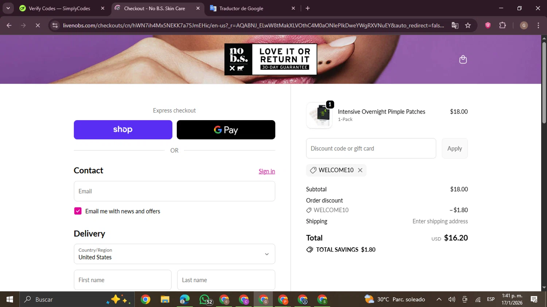Click the Intensive Overnight Pimple Patches thumbnail
Image resolution: width=547 pixels, height=307 pixels.
point(319,115)
